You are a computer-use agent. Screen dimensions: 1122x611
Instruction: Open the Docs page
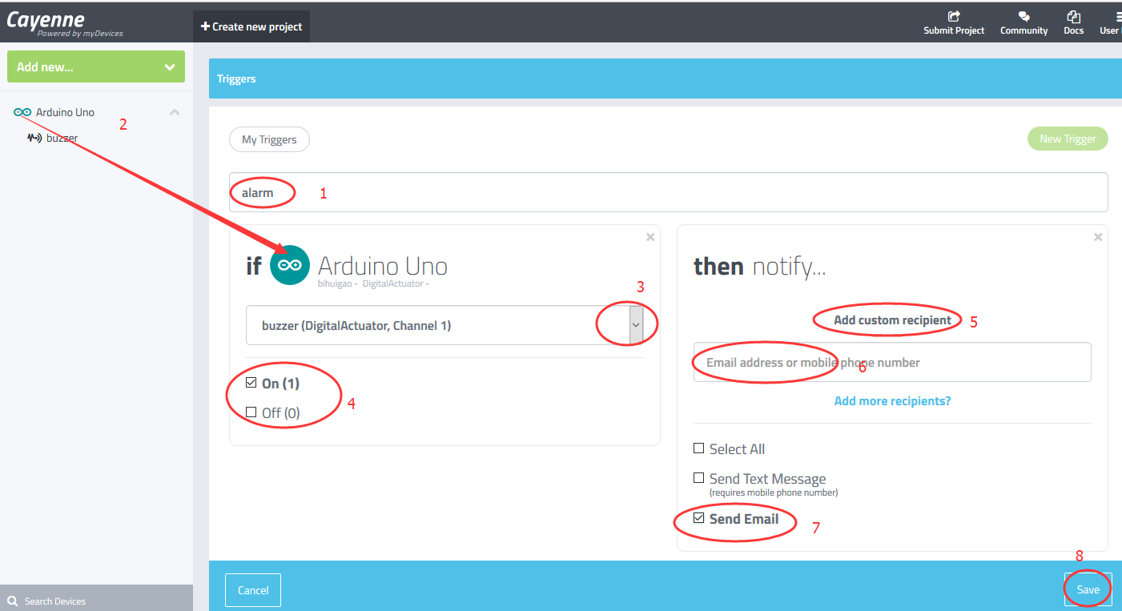pyautogui.click(x=1074, y=22)
